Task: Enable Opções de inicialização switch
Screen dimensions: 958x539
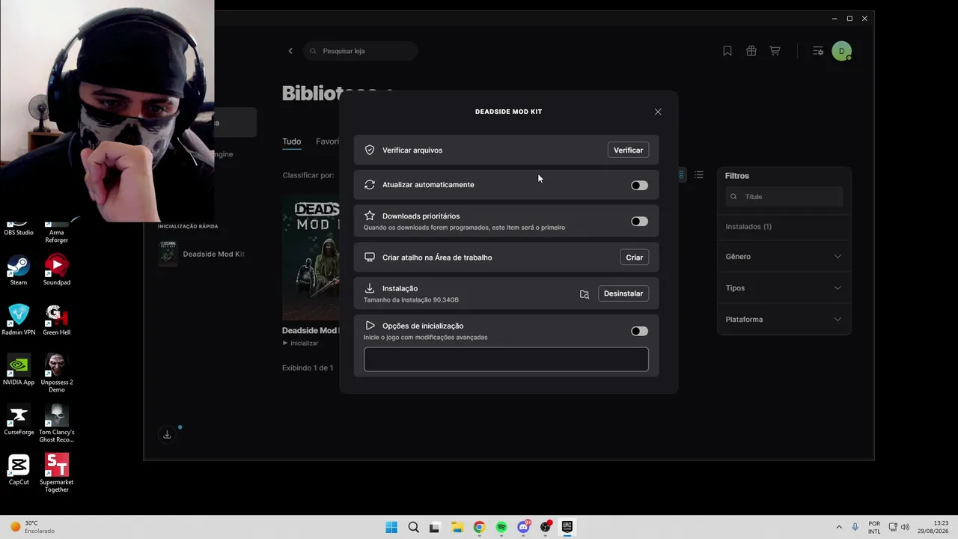Action: [x=639, y=332]
